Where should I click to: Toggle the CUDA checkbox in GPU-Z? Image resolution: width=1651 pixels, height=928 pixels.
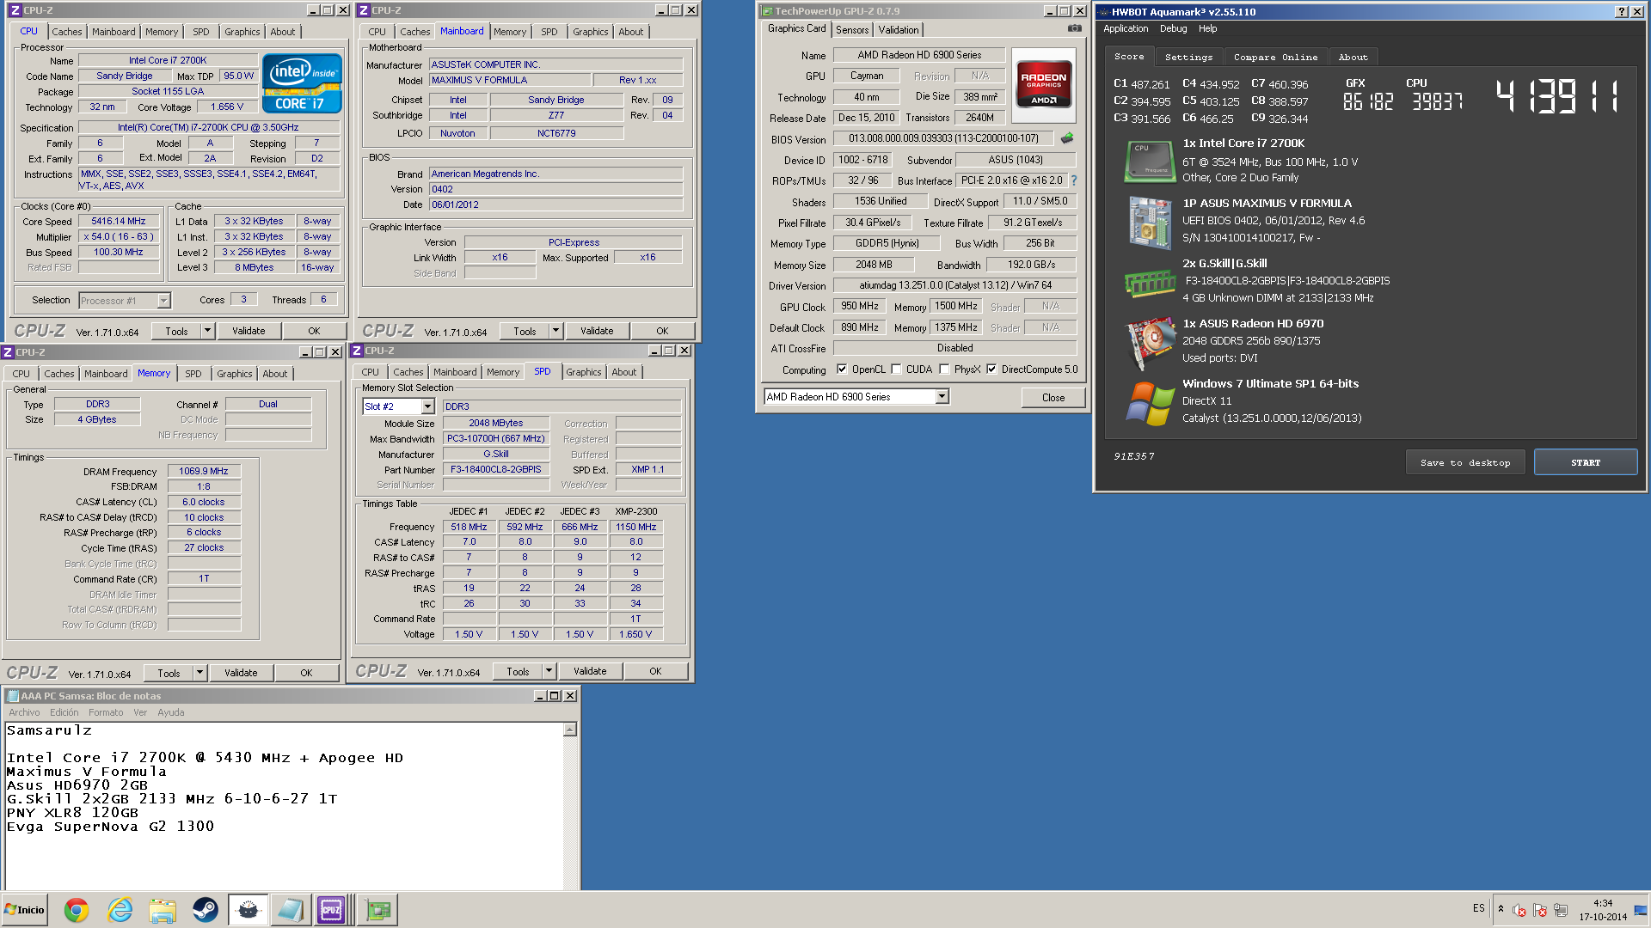pyautogui.click(x=897, y=369)
